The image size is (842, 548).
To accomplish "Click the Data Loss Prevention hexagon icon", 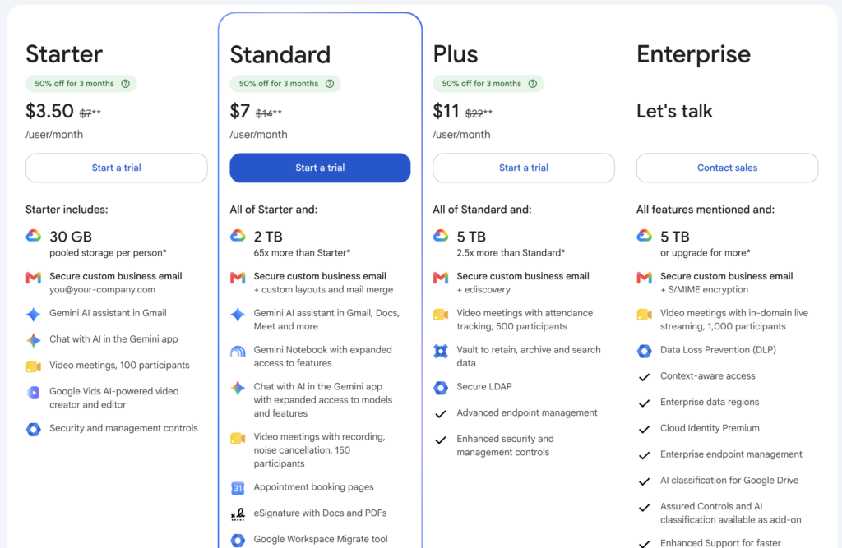I will pos(645,351).
